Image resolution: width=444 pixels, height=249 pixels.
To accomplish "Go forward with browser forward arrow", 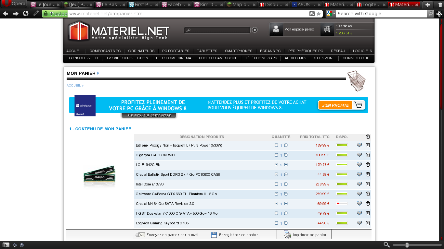I will click(16, 14).
